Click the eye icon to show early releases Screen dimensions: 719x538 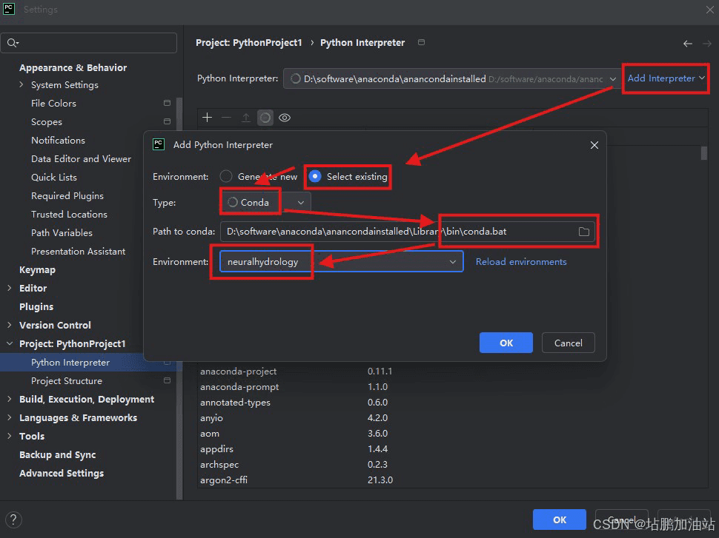[x=284, y=118]
